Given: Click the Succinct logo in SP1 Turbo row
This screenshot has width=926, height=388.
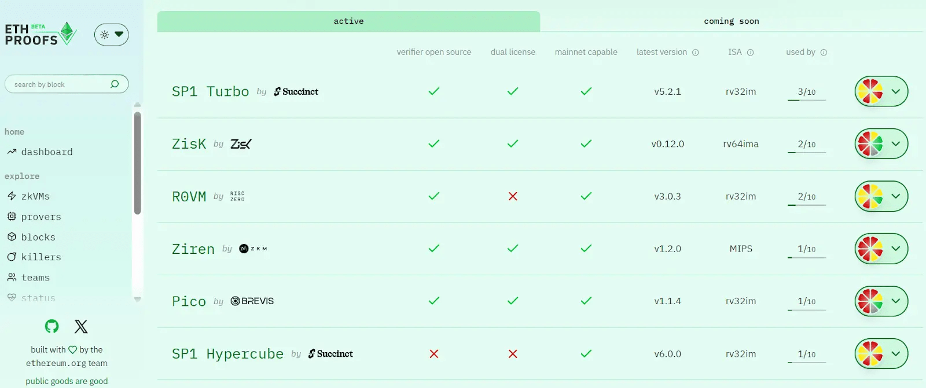Looking at the screenshot, I should [296, 91].
